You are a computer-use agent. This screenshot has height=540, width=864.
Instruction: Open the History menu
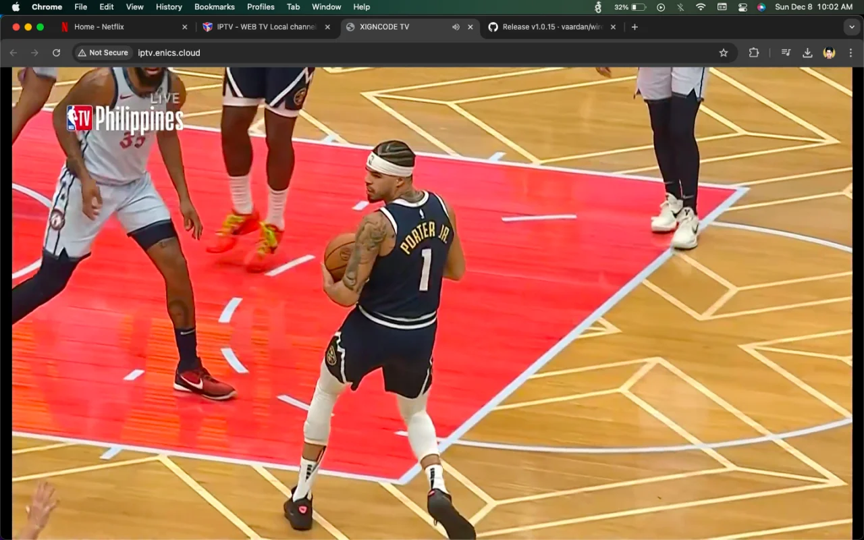point(169,7)
